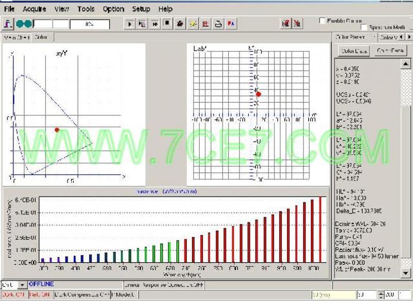Image resolution: width=413 pixels, height=301 pixels.
Task: Click the red data point on the Lab chart
Action: pyautogui.click(x=259, y=94)
